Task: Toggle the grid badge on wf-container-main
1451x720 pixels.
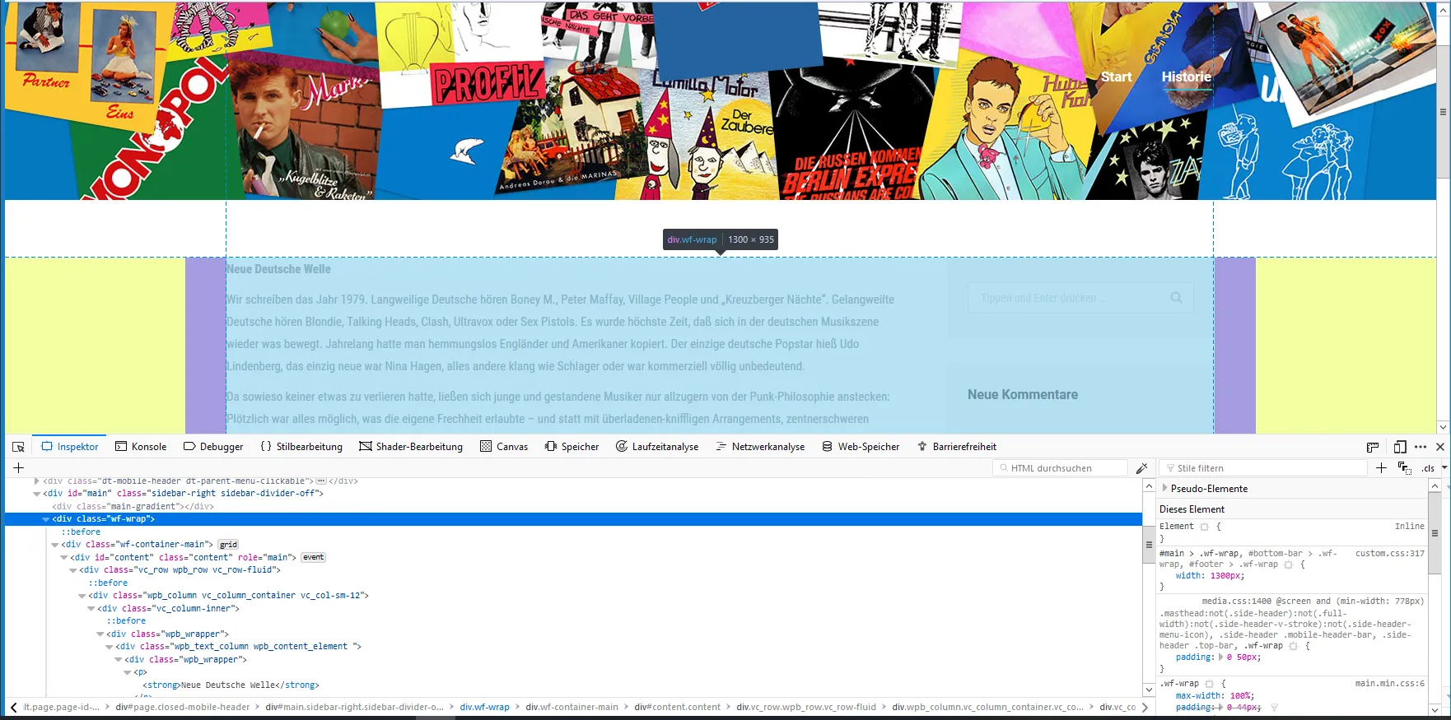Action: [x=228, y=545]
